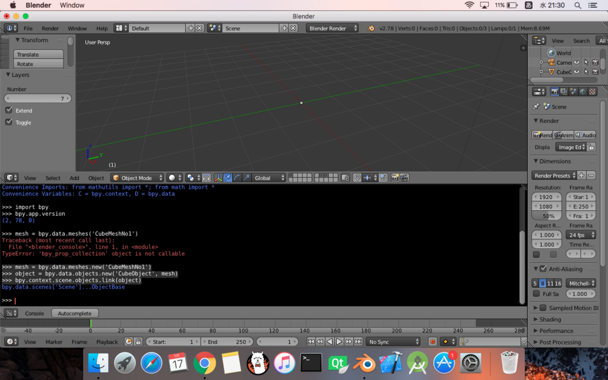
Task: Open the Marker menu in timeline
Action: click(x=54, y=341)
